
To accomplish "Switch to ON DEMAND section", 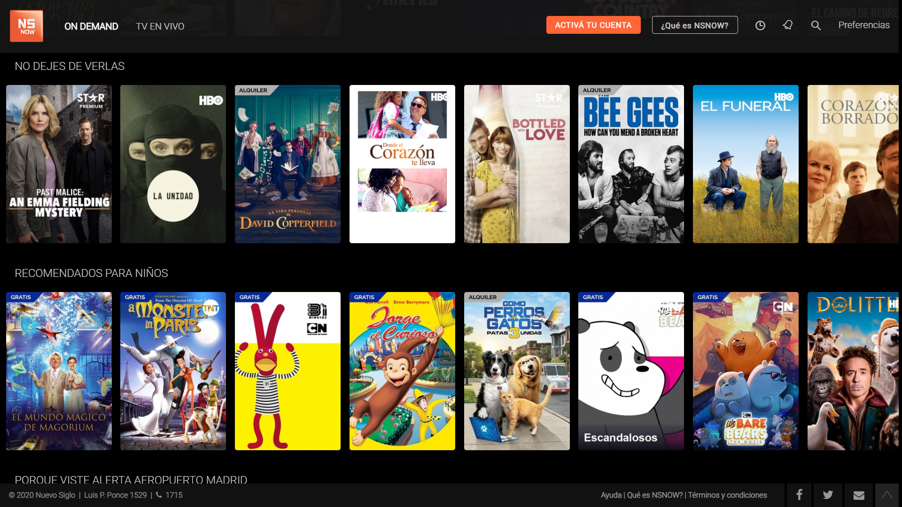I will [x=91, y=26].
